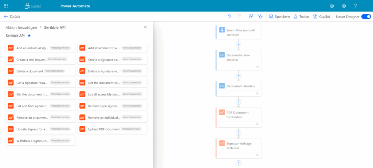
Task: Click connection link icon on PDF Dokument hochladen
Action: 258,124
